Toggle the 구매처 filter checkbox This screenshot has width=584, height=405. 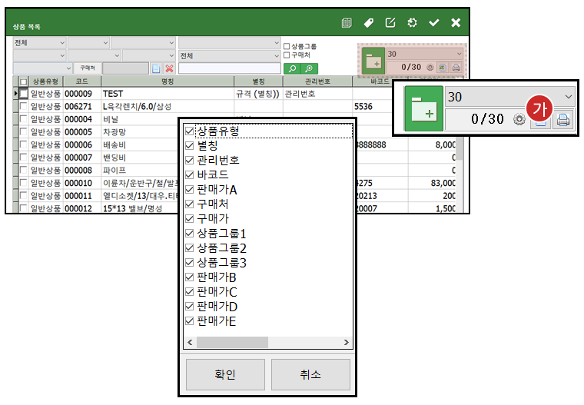(x=287, y=55)
